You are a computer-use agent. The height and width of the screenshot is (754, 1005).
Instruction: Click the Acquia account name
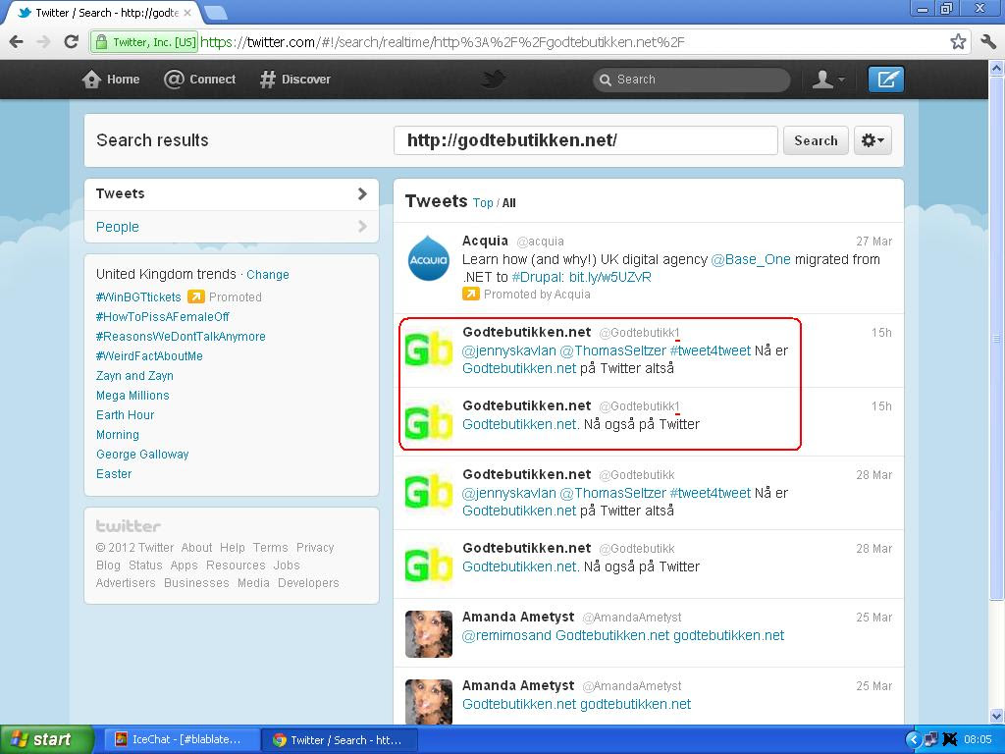[485, 241]
